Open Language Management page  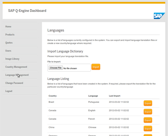pos(17,75)
